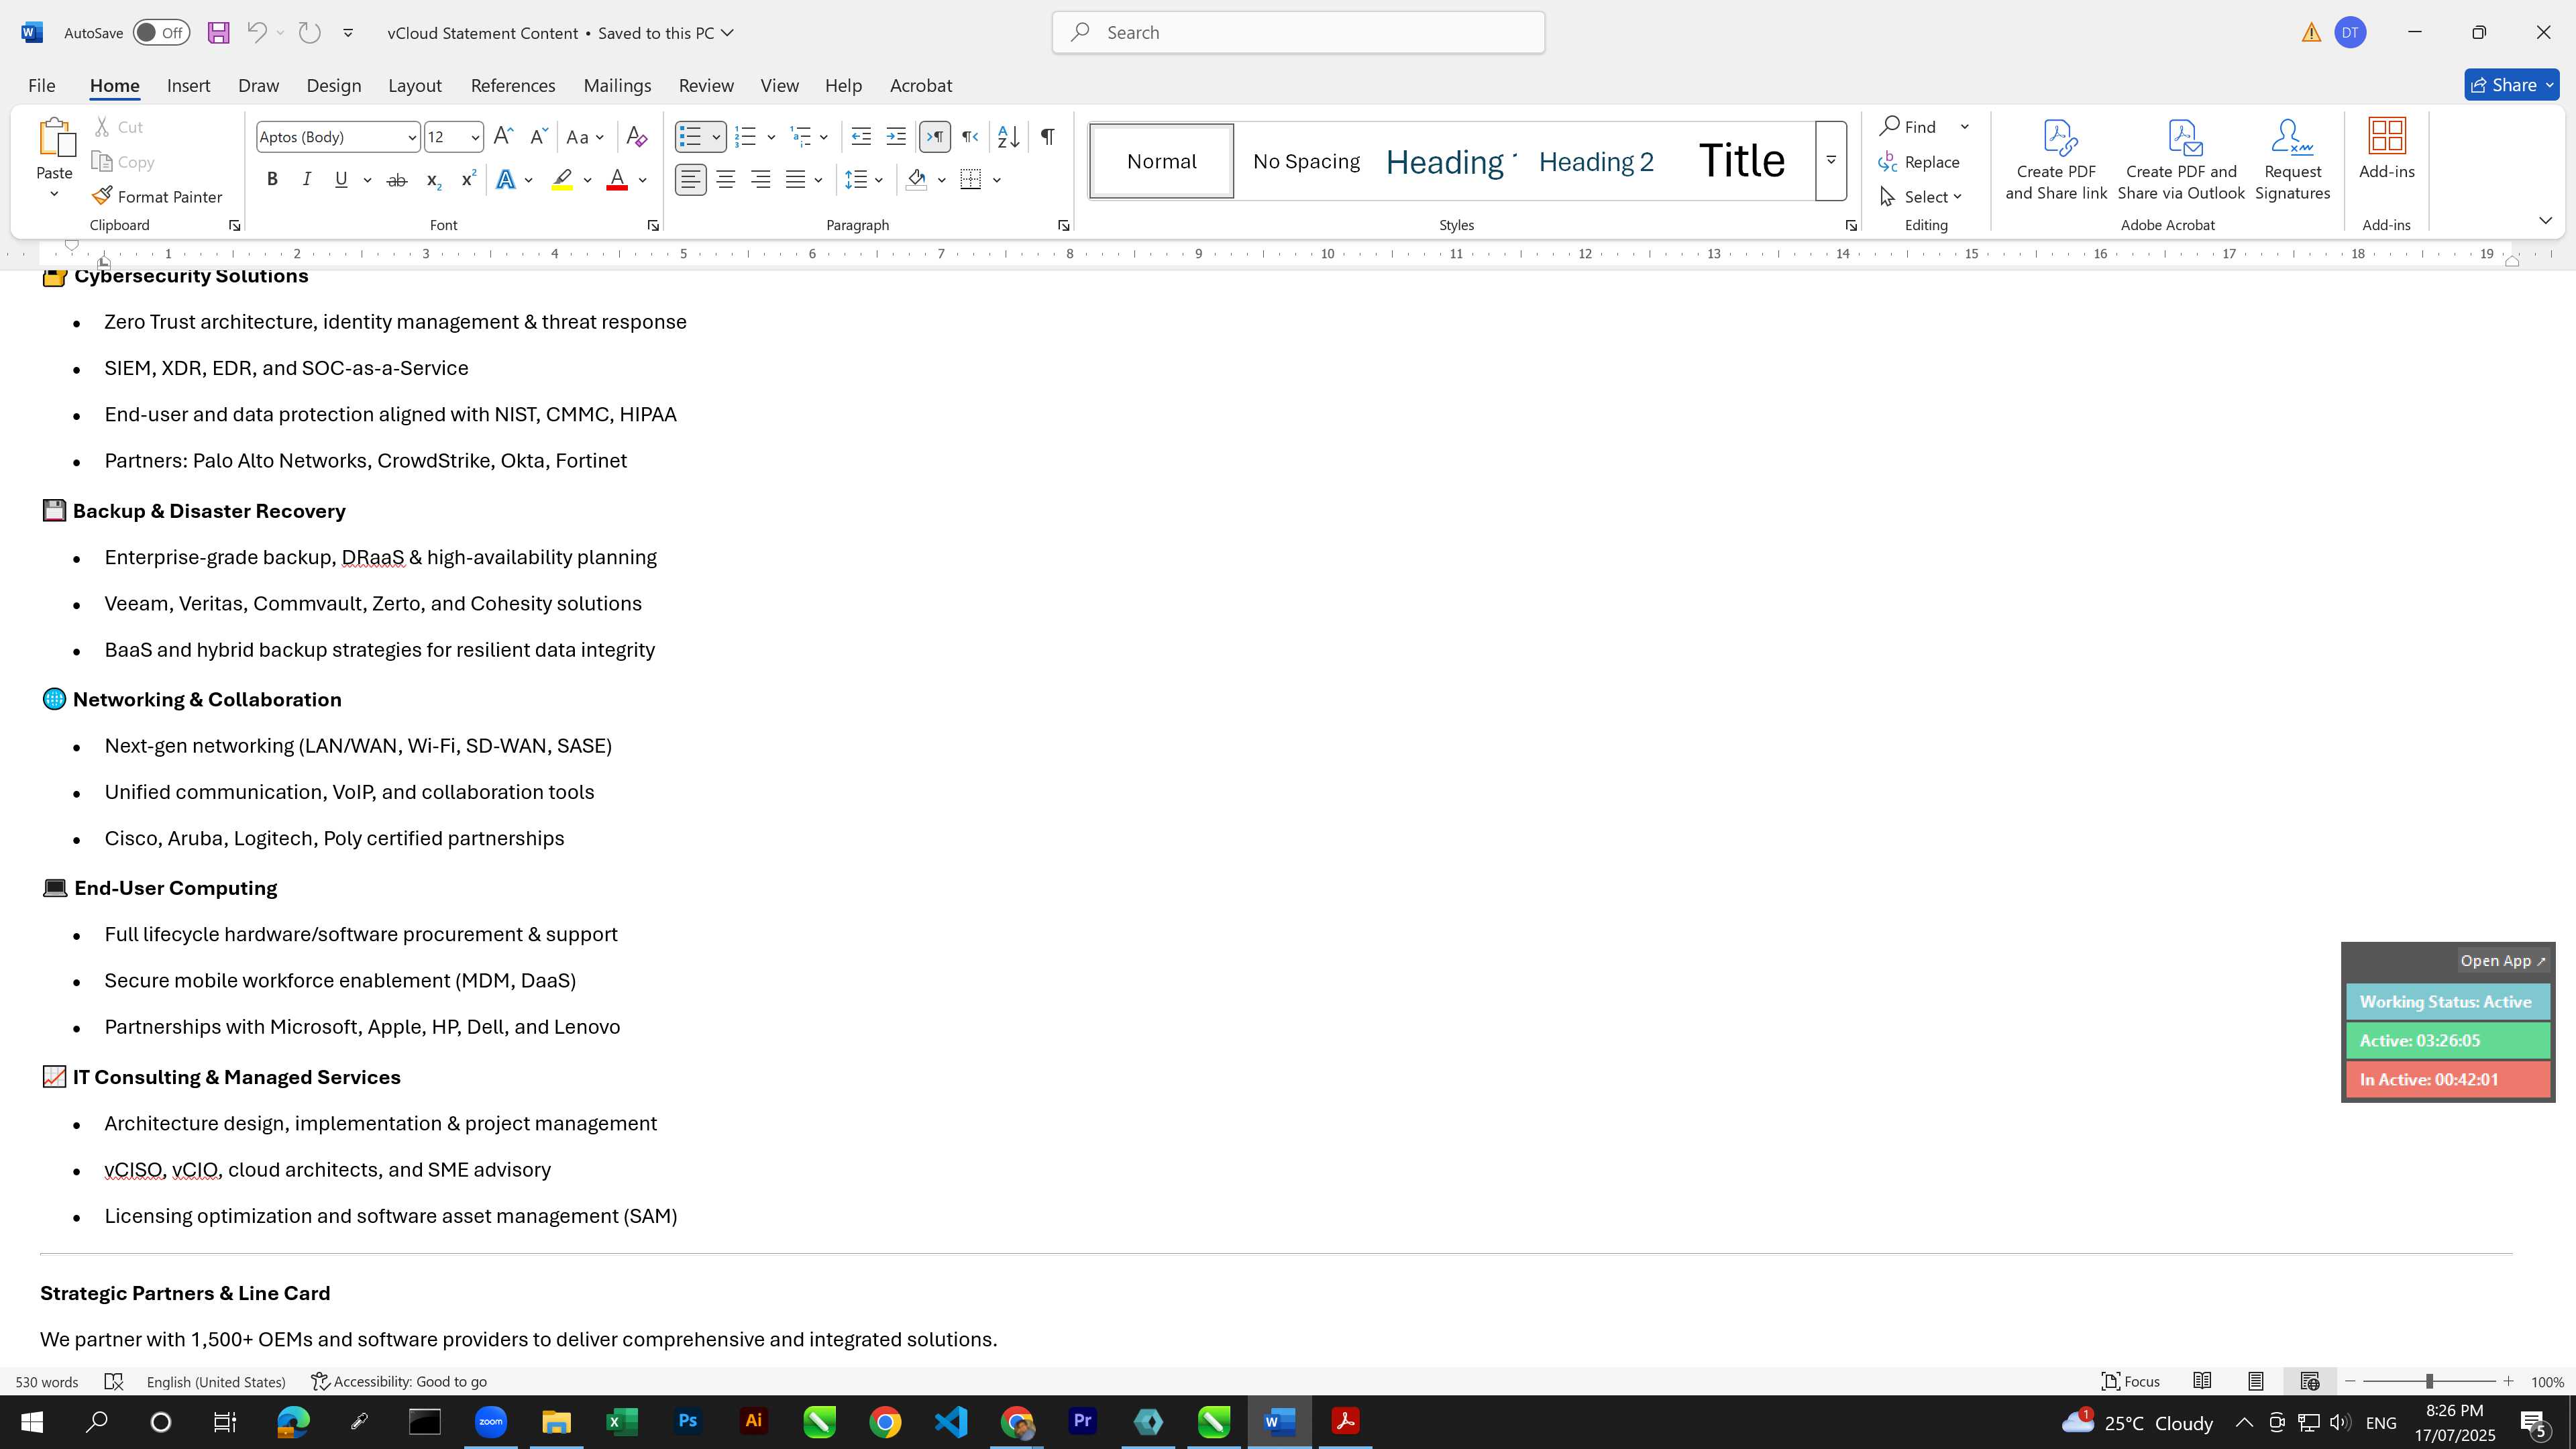Toggle show paragraph marks pilcrow

pyautogui.click(x=1047, y=137)
